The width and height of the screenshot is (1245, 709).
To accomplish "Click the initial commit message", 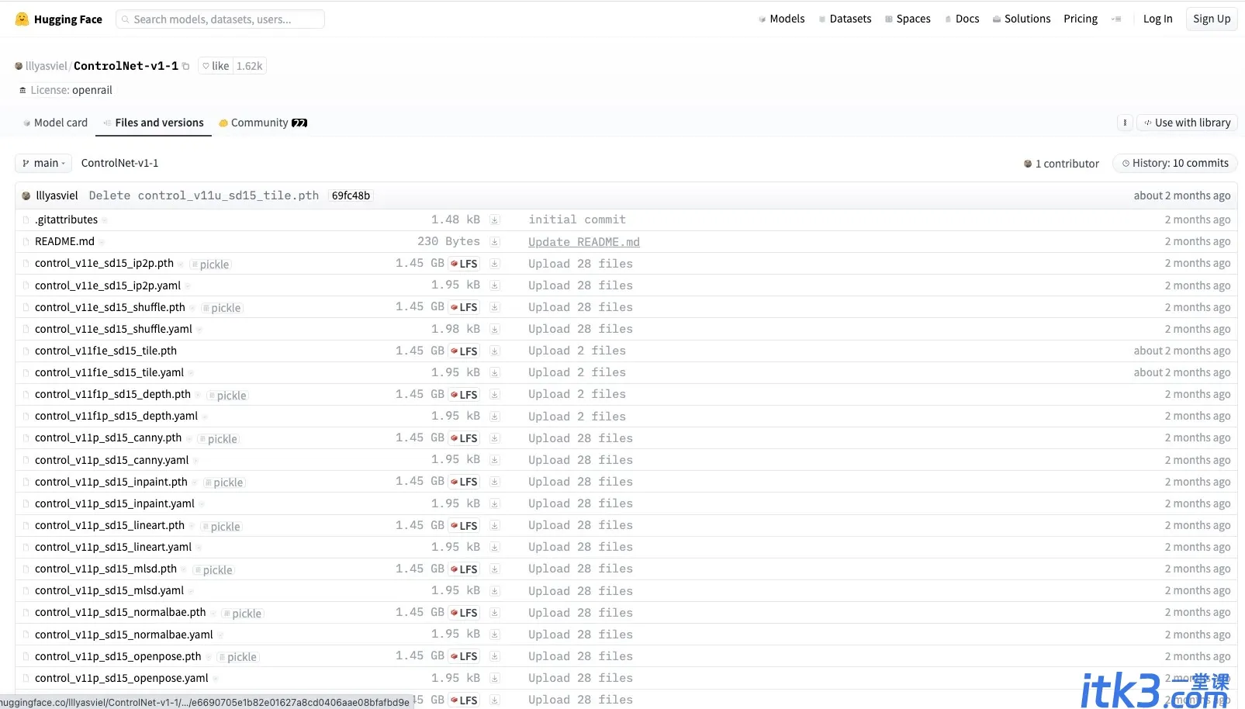I will (x=577, y=220).
